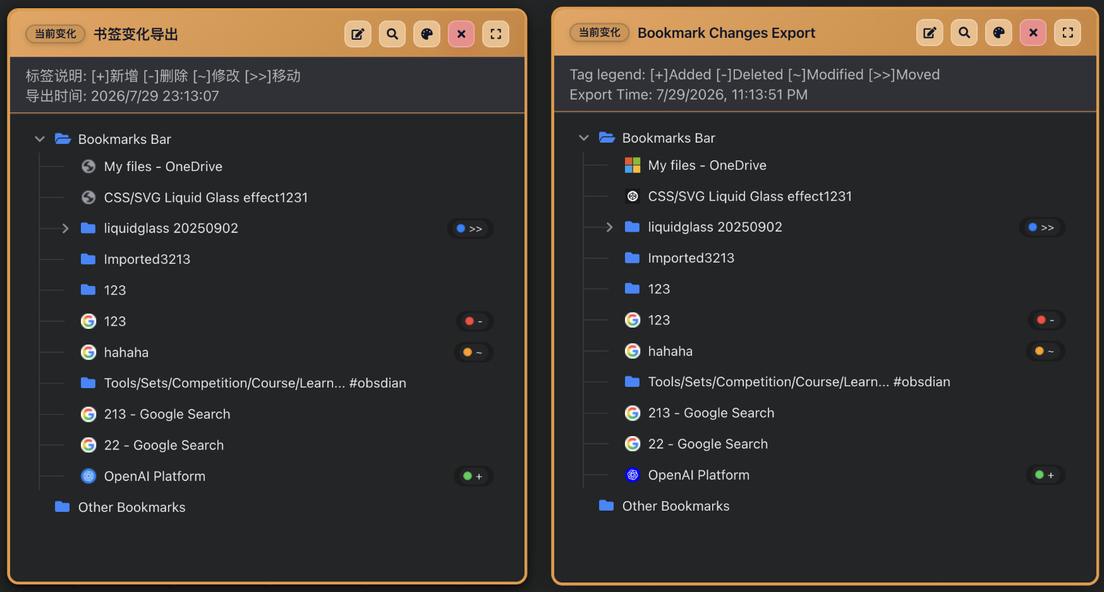
Task: Click Google favicon of right 213 - Google Search
Action: click(633, 413)
